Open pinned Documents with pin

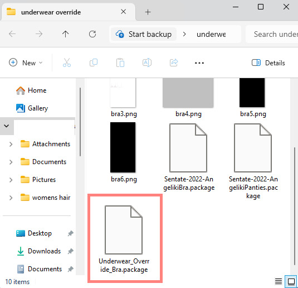tap(39, 269)
